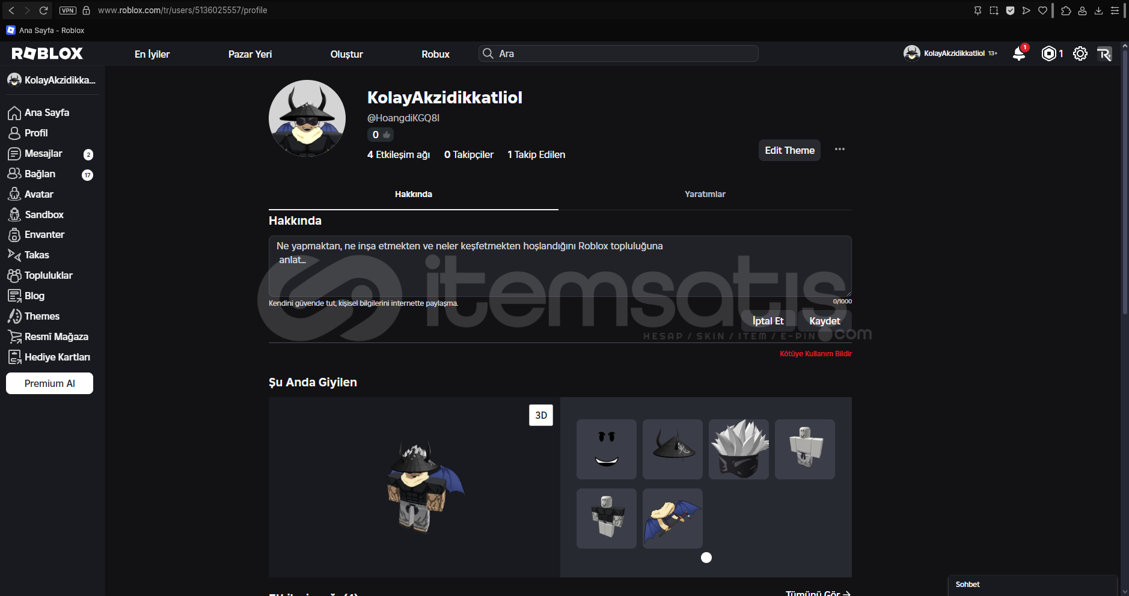Click the Edit Theme button
The width and height of the screenshot is (1129, 596).
(789, 150)
